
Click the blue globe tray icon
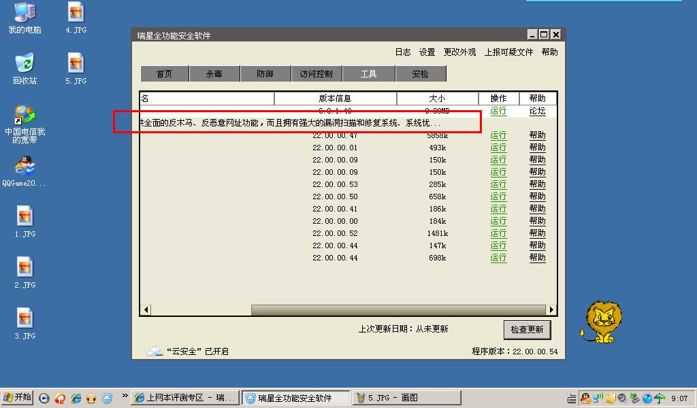647,398
